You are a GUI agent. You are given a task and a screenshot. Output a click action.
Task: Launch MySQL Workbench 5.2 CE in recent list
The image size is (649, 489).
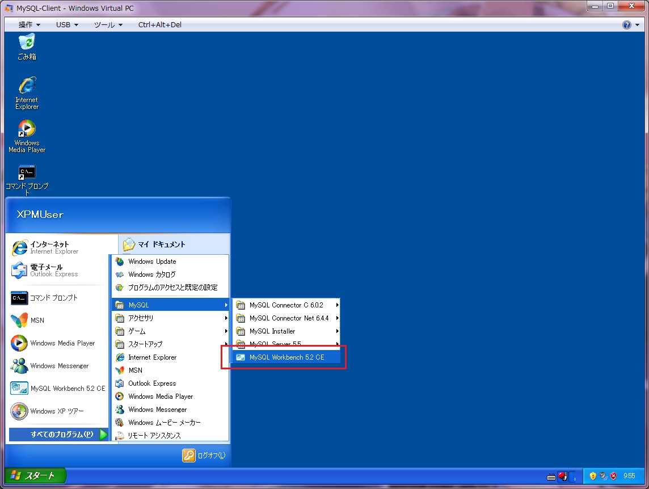coord(58,389)
